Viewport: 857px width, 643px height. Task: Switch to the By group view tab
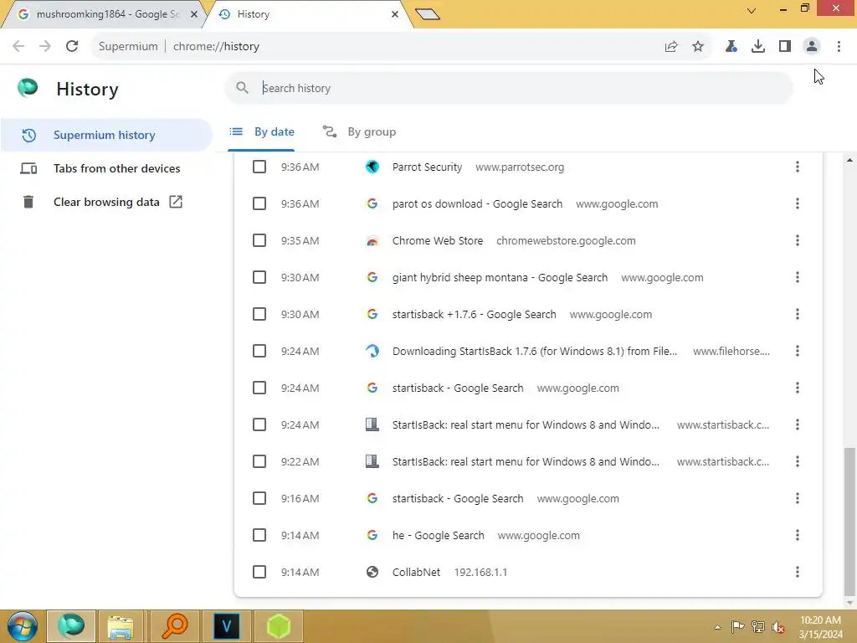click(359, 131)
